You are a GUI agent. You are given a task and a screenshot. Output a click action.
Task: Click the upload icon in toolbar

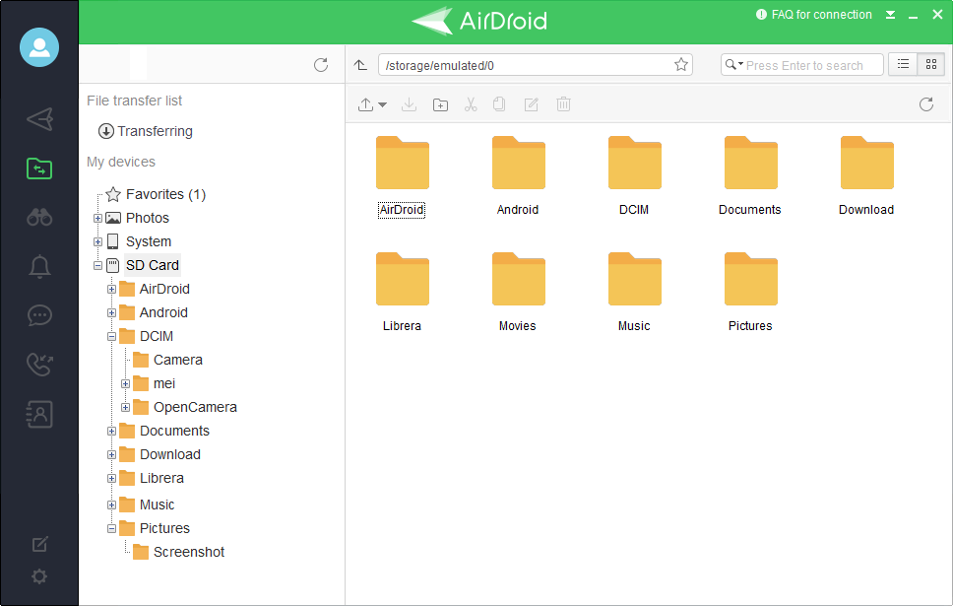[x=366, y=104]
